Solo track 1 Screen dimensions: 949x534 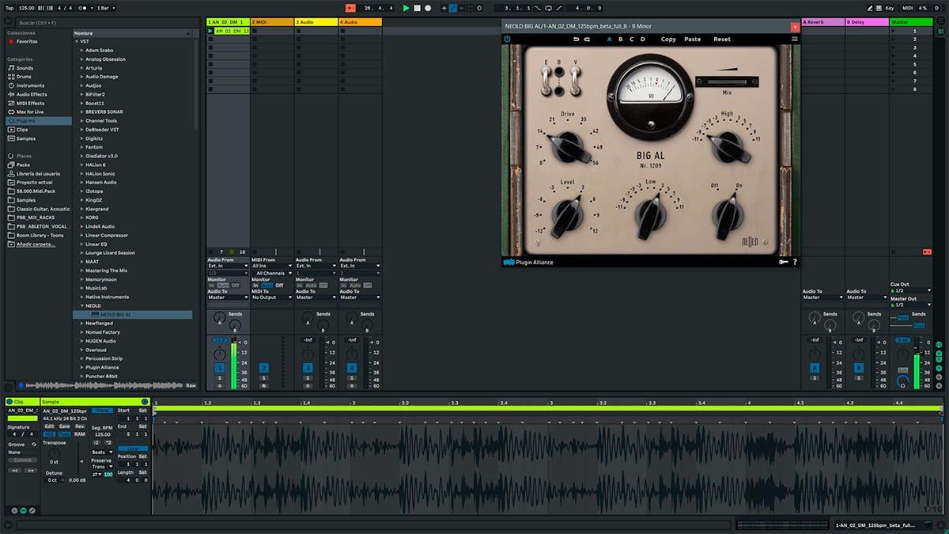220,378
